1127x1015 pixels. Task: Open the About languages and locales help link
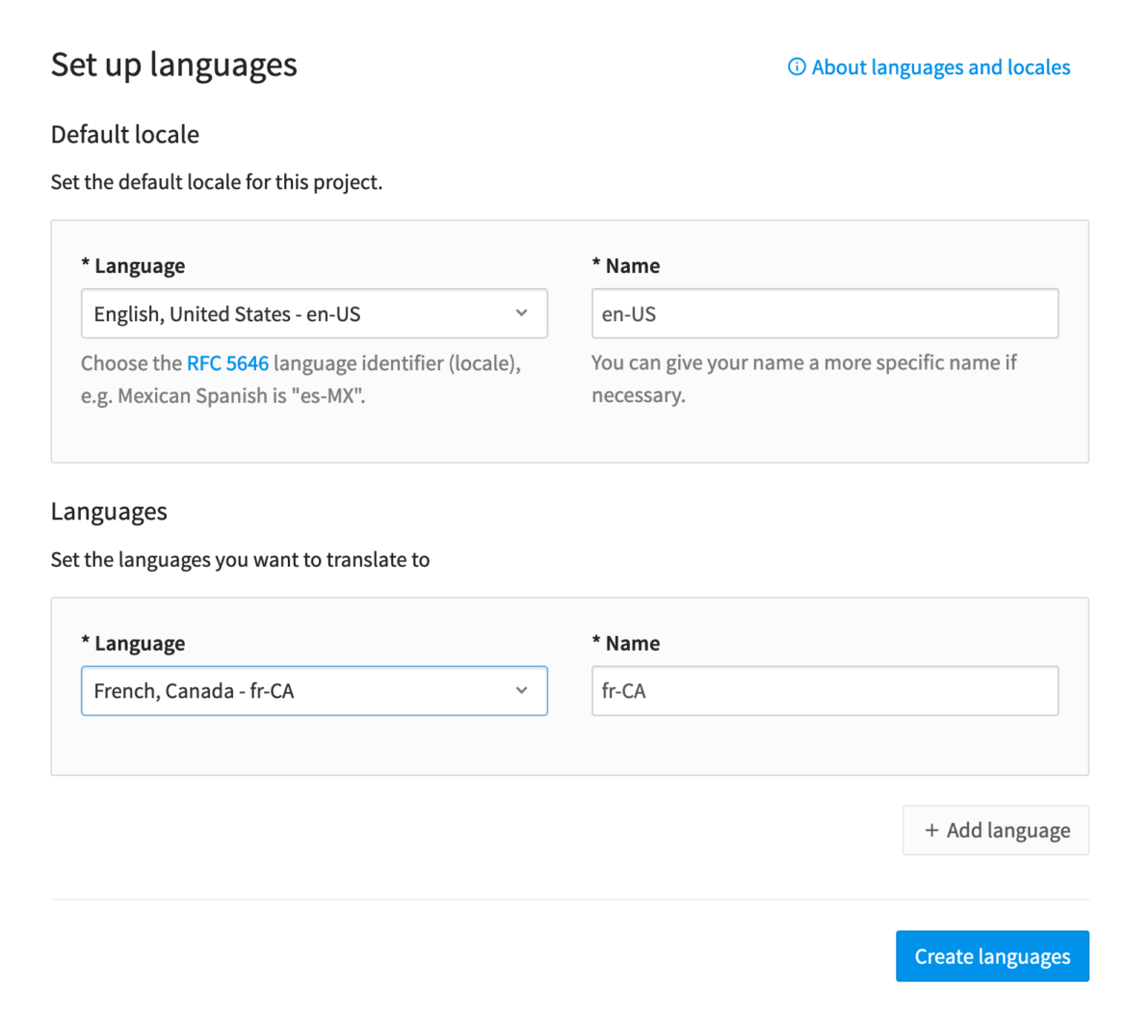(940, 67)
